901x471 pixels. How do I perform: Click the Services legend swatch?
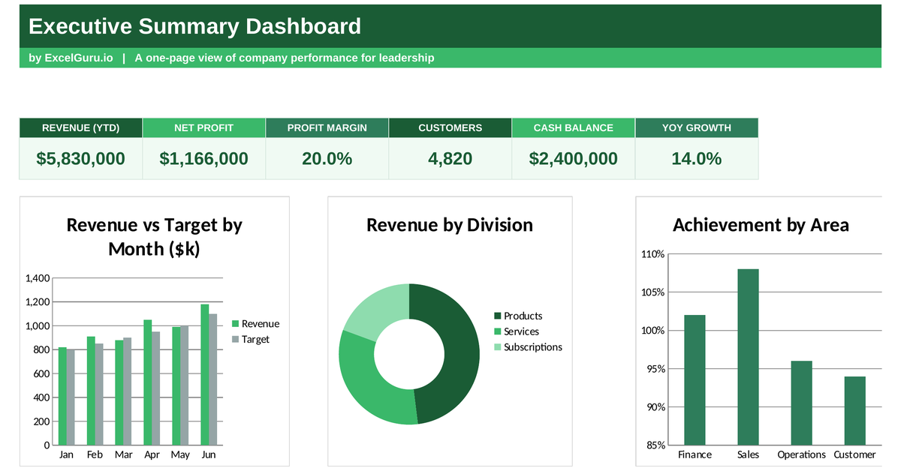(x=497, y=331)
